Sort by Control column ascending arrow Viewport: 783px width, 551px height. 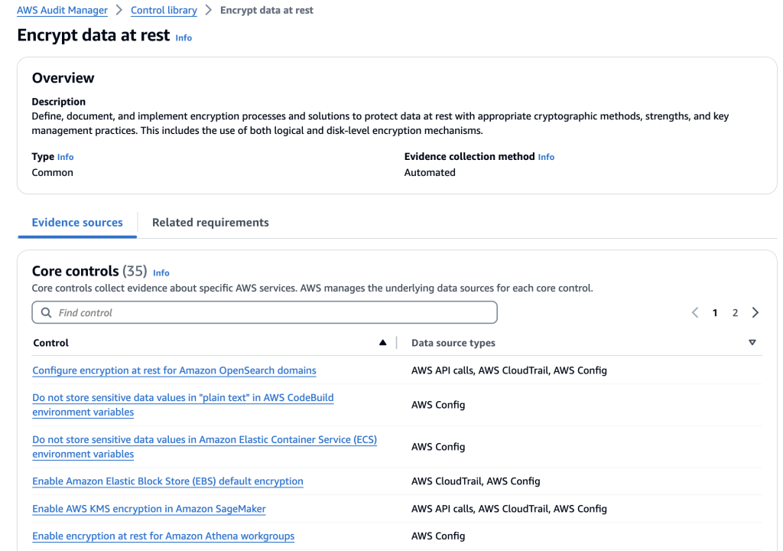(x=383, y=343)
